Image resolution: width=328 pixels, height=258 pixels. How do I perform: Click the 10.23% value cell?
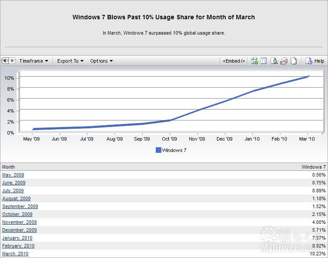point(318,254)
